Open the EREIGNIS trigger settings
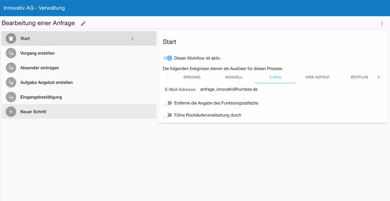This screenshot has height=201, width=390. tap(192, 77)
